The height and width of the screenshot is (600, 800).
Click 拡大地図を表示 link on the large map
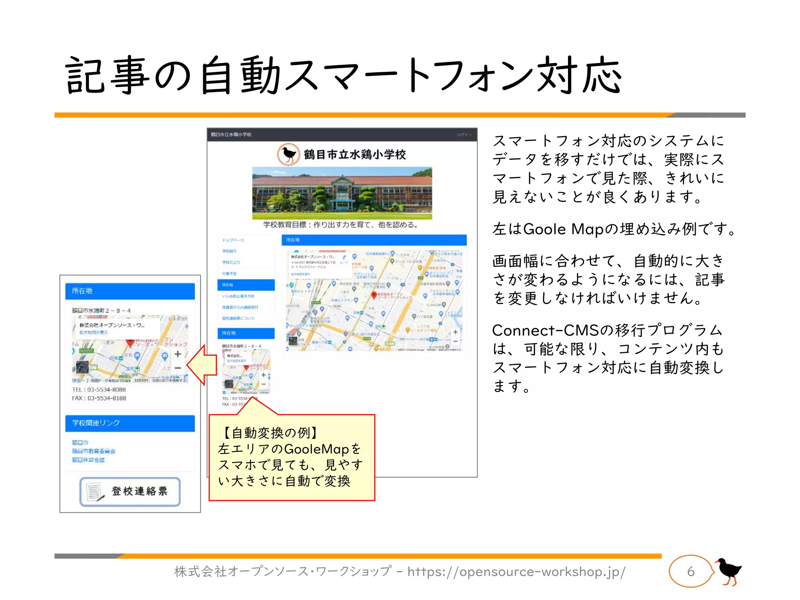point(301,274)
